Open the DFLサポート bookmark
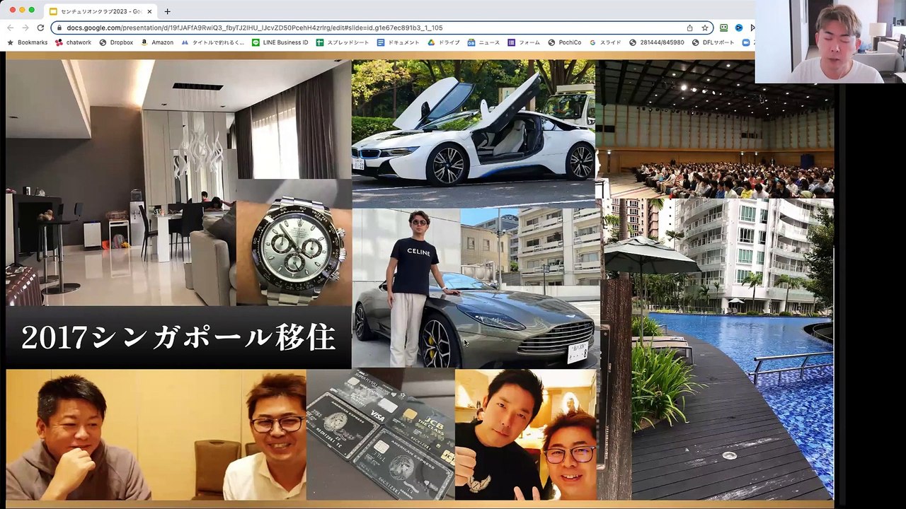This screenshot has width=906, height=509. pos(713,42)
